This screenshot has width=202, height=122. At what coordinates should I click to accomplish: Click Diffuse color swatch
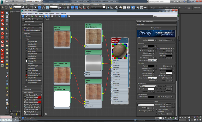point(151,40)
